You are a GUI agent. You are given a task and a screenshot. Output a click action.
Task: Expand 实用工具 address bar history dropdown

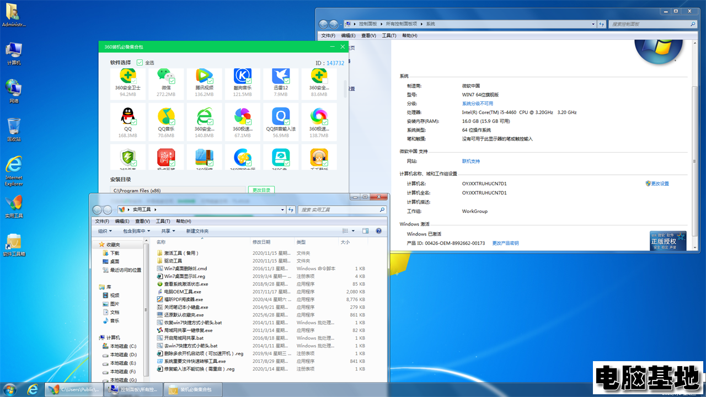point(283,210)
